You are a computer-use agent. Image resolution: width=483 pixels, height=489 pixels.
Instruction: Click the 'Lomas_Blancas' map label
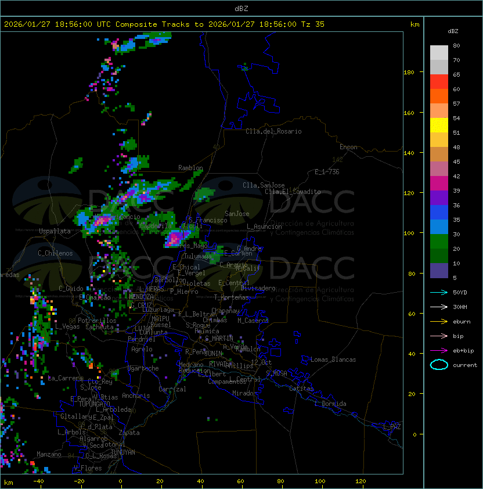point(333,359)
